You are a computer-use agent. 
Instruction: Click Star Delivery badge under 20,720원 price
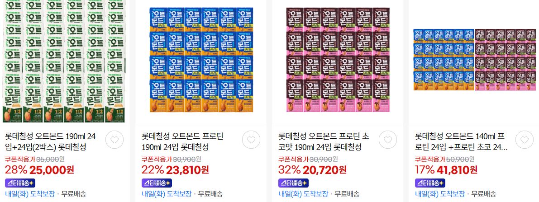[x=293, y=183]
